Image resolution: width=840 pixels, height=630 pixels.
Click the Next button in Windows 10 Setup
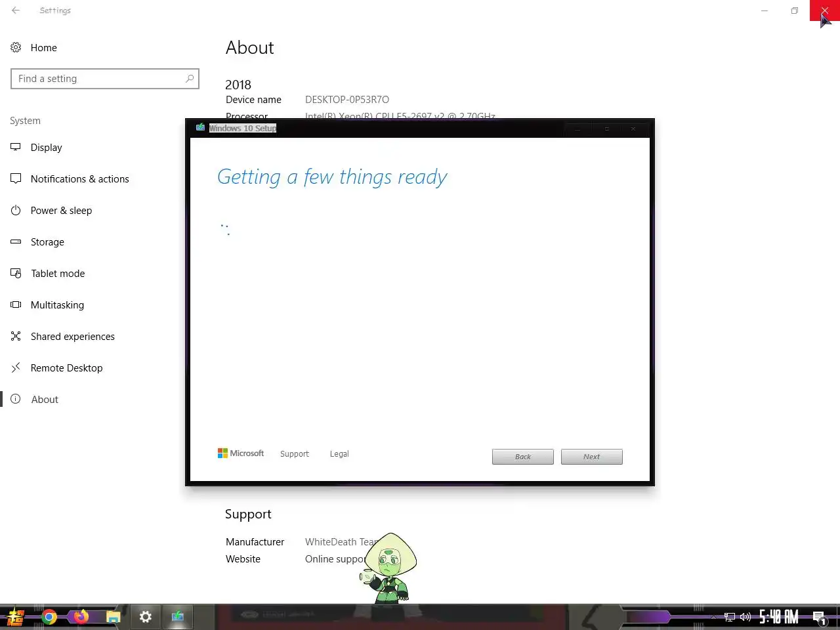(592, 457)
